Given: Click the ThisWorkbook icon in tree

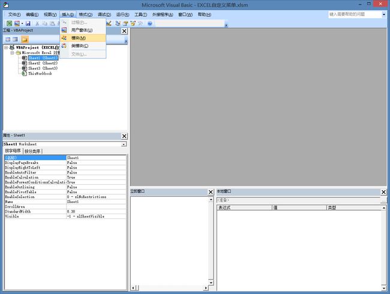Looking at the screenshot, I should point(24,73).
